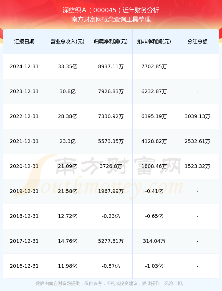Click the 营业总收入(元) column header
This screenshot has height=291, width=222.
pos(68,42)
